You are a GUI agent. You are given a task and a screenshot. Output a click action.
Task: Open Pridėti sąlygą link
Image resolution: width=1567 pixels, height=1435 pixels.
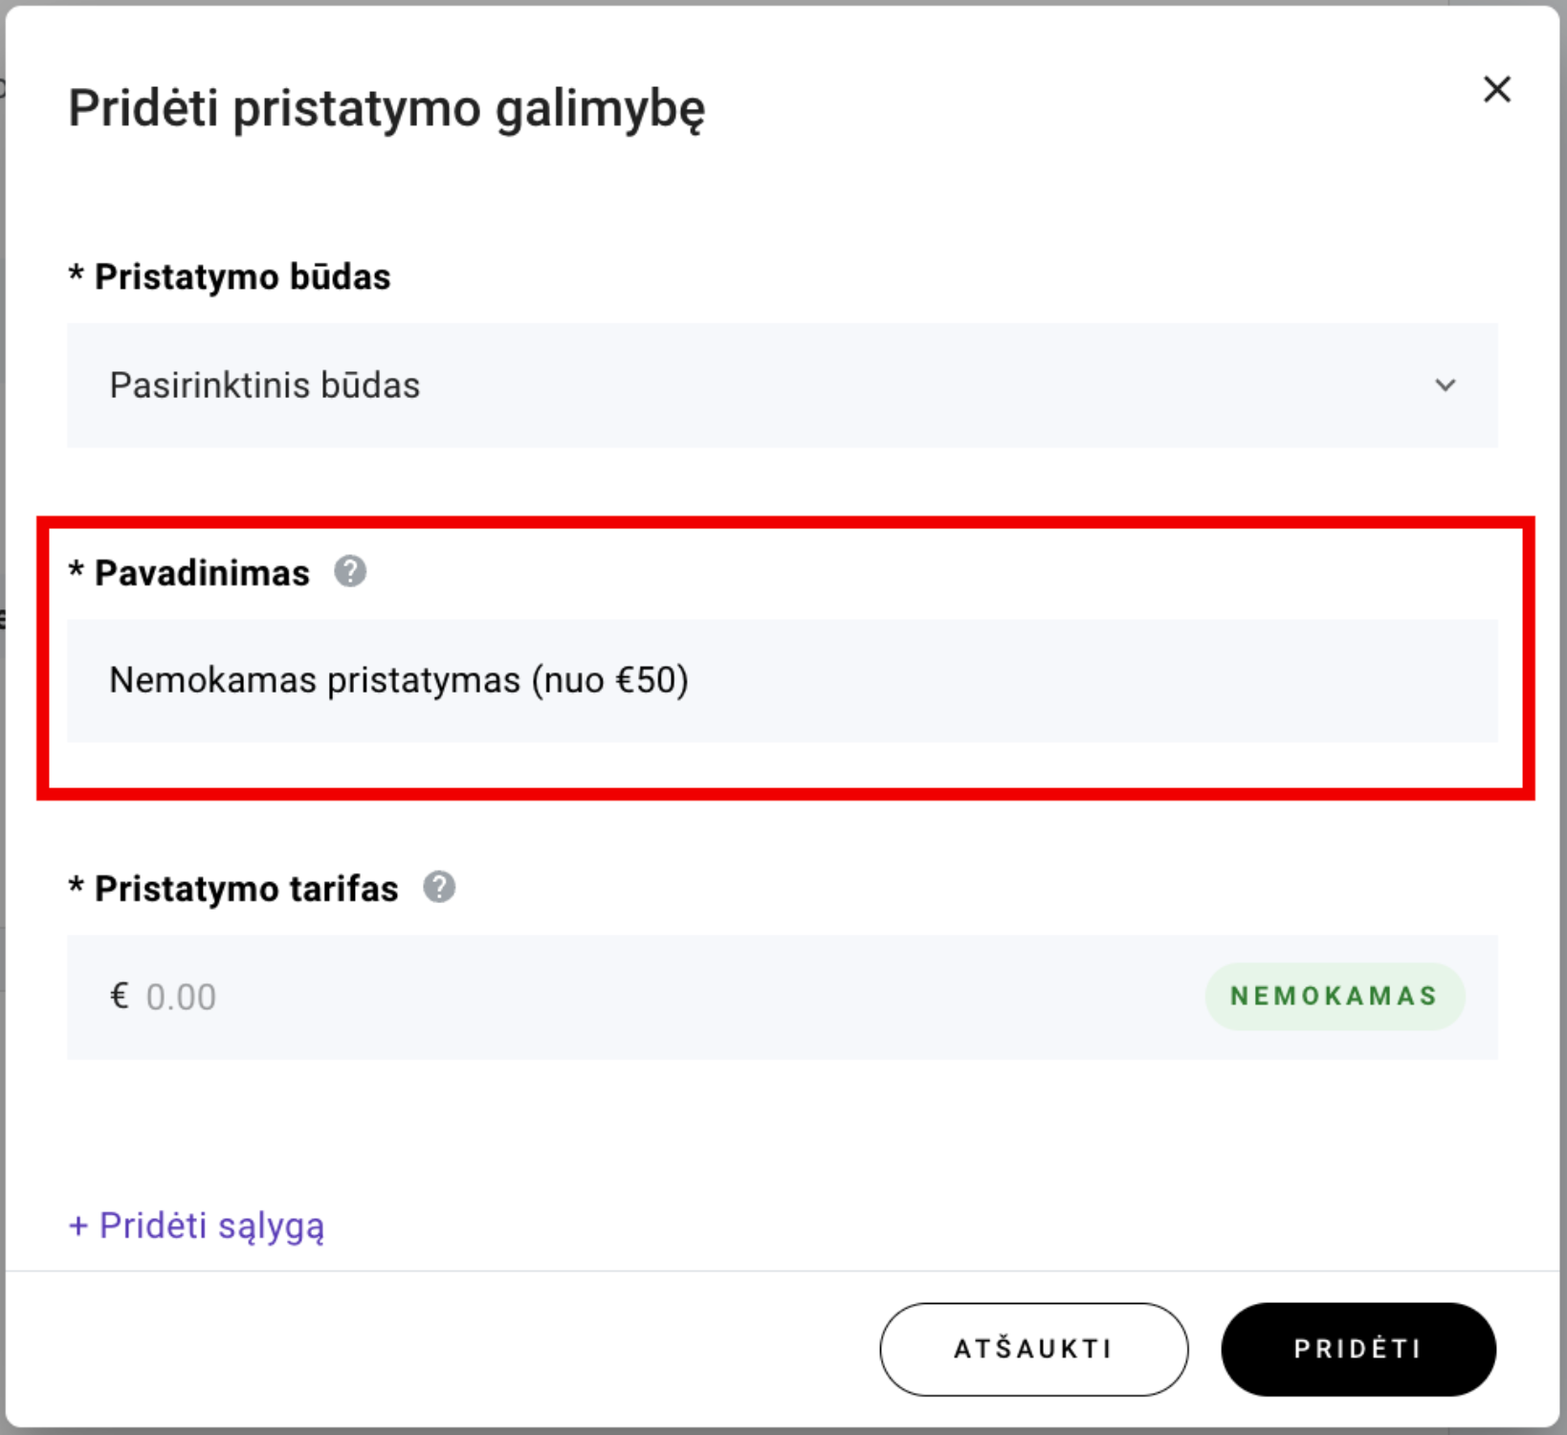195,1225
